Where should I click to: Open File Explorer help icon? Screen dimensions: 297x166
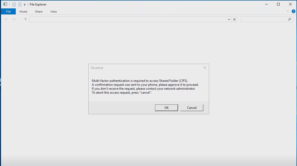pos(293,11)
